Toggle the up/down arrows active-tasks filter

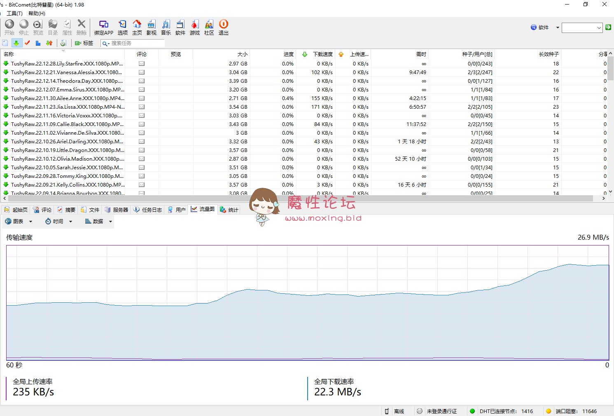click(x=49, y=43)
